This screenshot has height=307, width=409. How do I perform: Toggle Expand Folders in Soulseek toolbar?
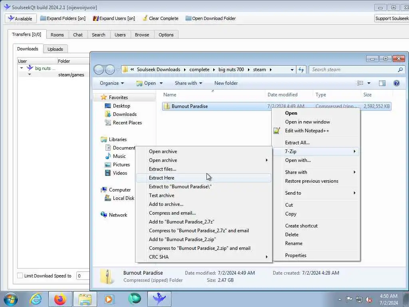pos(63,18)
